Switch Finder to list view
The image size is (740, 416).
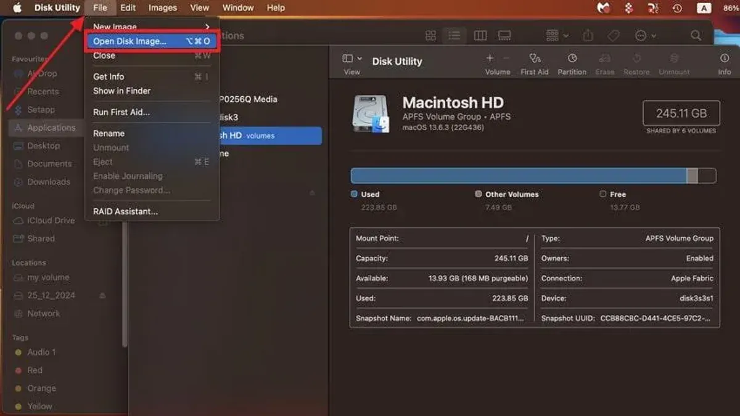click(x=454, y=36)
